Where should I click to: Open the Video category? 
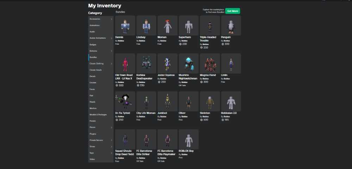[101, 159]
